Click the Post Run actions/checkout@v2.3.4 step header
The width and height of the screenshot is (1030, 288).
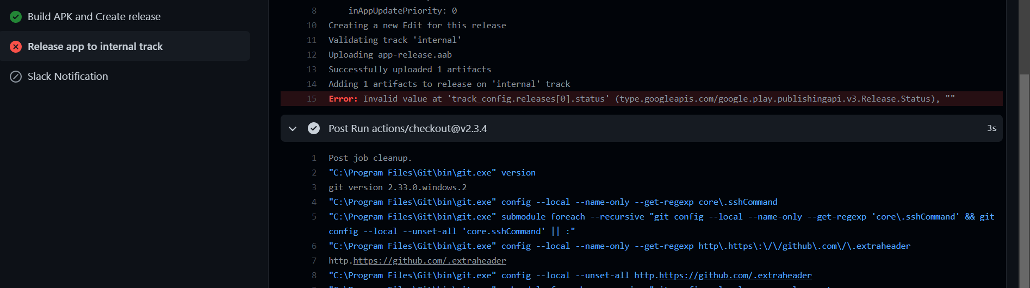[642, 128]
